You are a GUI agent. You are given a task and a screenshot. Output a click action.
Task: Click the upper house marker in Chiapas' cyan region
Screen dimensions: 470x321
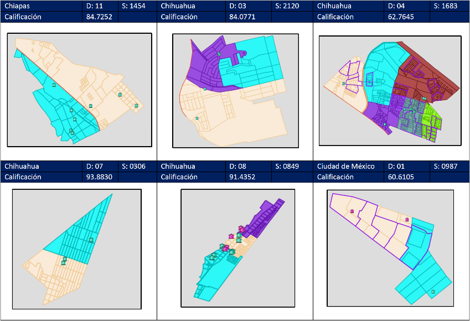pyautogui.click(x=54, y=85)
